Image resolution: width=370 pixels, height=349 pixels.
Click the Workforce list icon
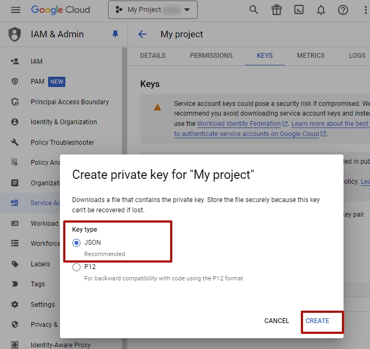[x=15, y=243]
